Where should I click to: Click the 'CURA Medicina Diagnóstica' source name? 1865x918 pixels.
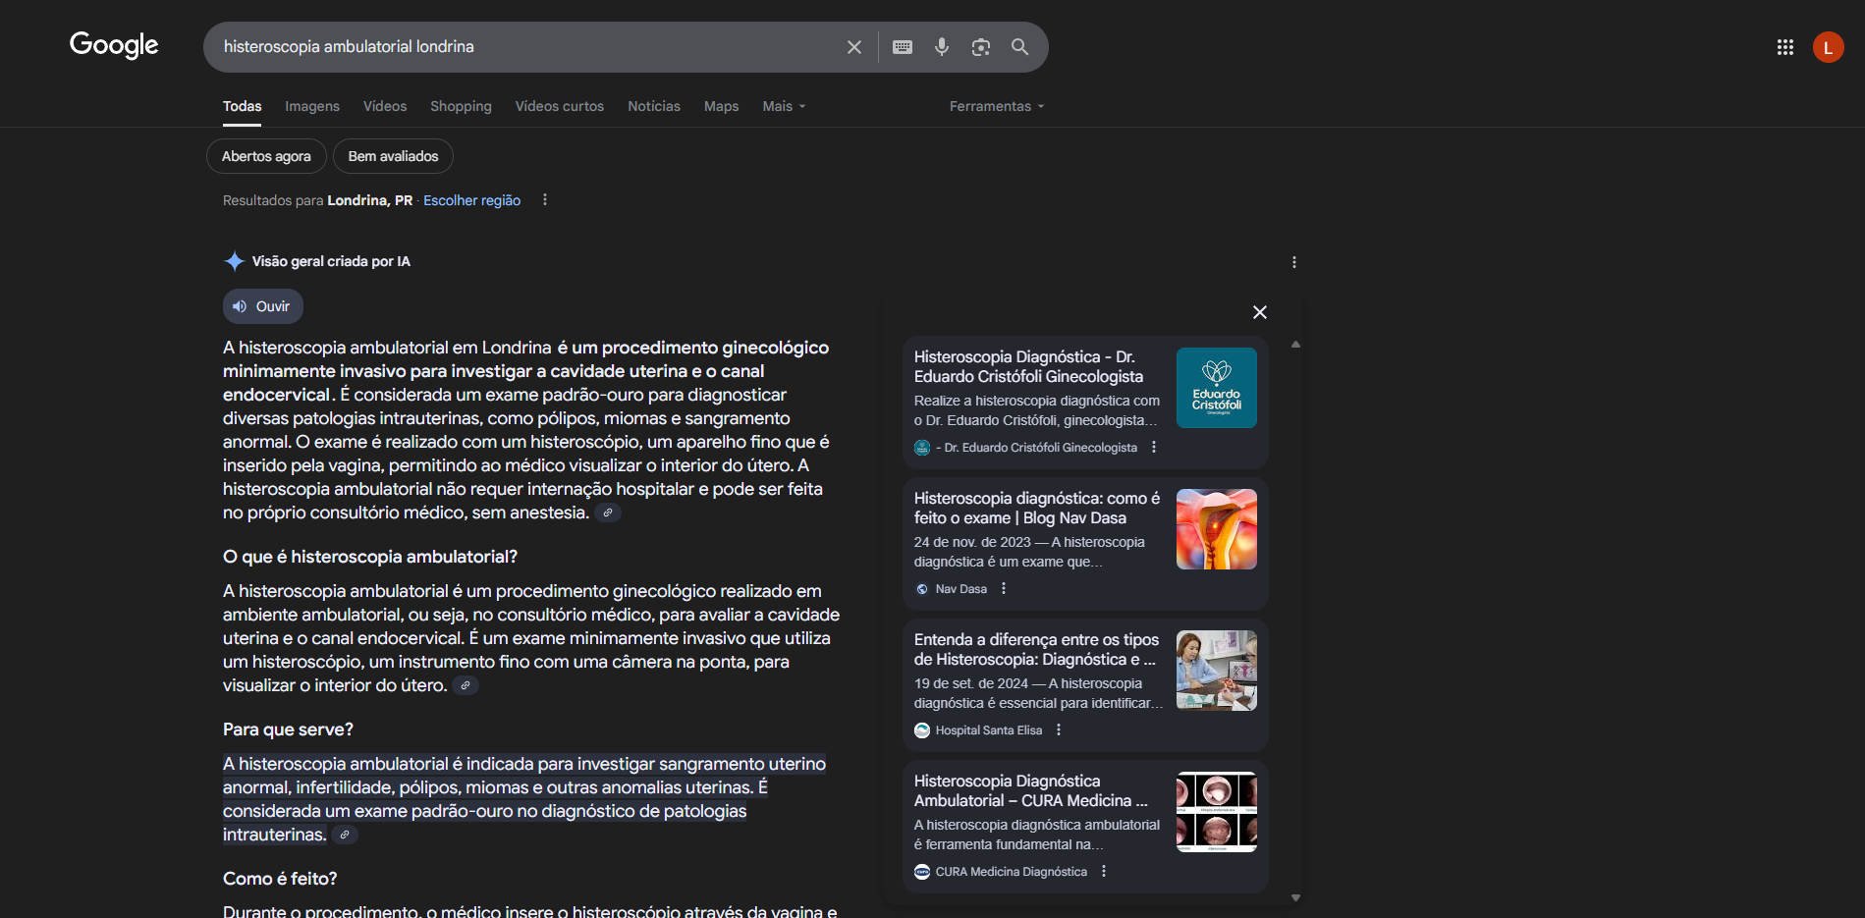(1012, 872)
